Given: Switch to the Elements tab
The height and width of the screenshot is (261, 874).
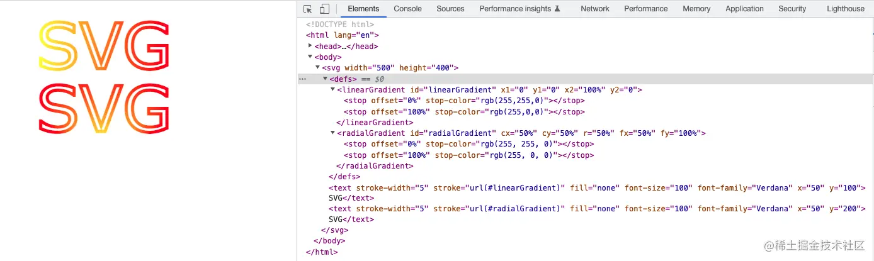Looking at the screenshot, I should click(x=363, y=9).
